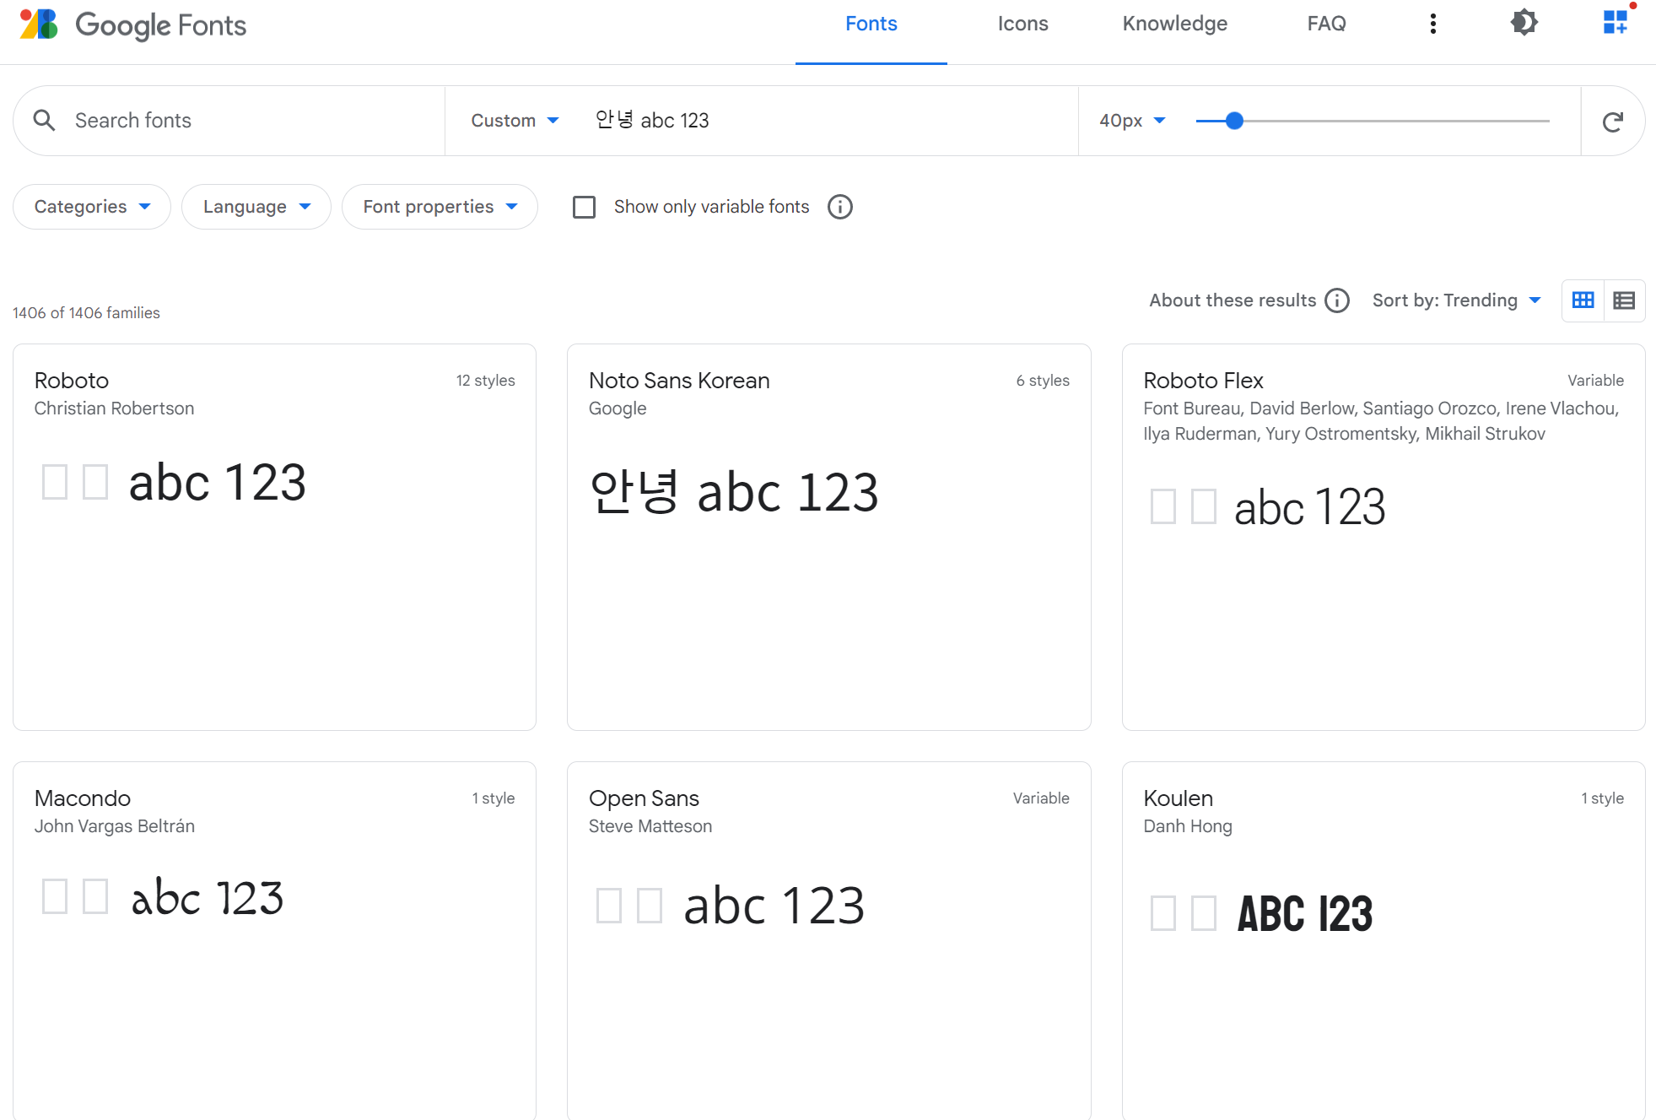Screen dimensions: 1656x1120
Task: Enable Show only variable fonts checkbox
Action: (x=584, y=207)
